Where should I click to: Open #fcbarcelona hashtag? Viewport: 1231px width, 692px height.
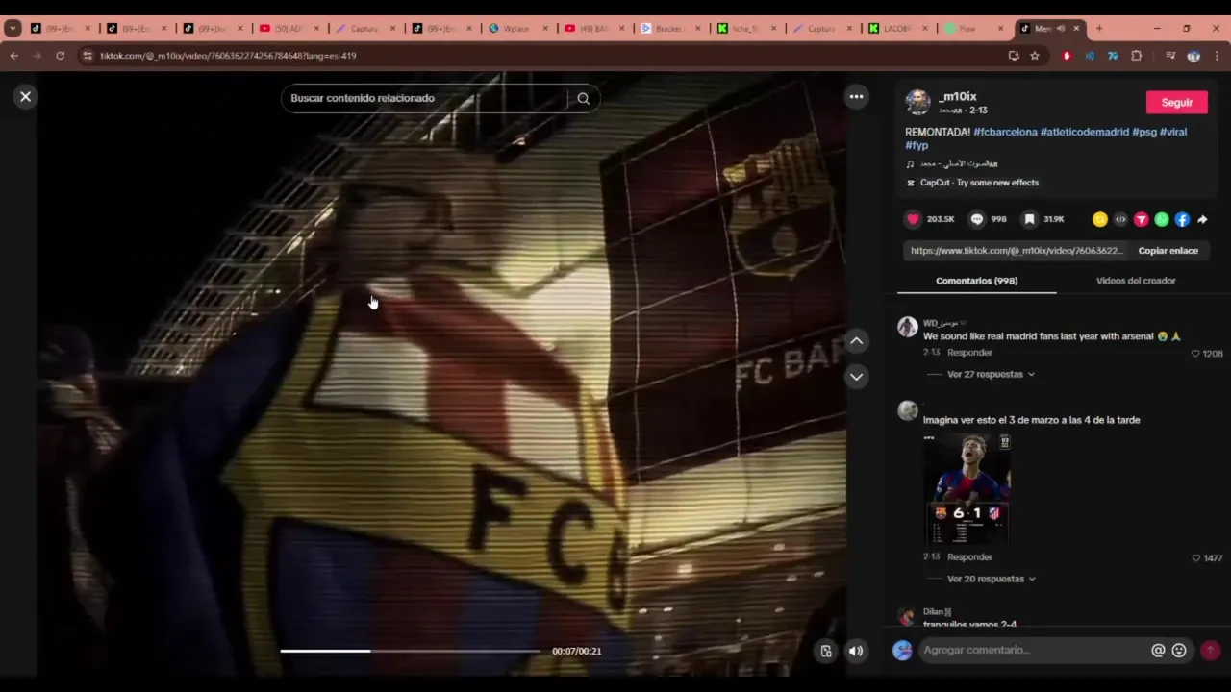pyautogui.click(x=1005, y=132)
